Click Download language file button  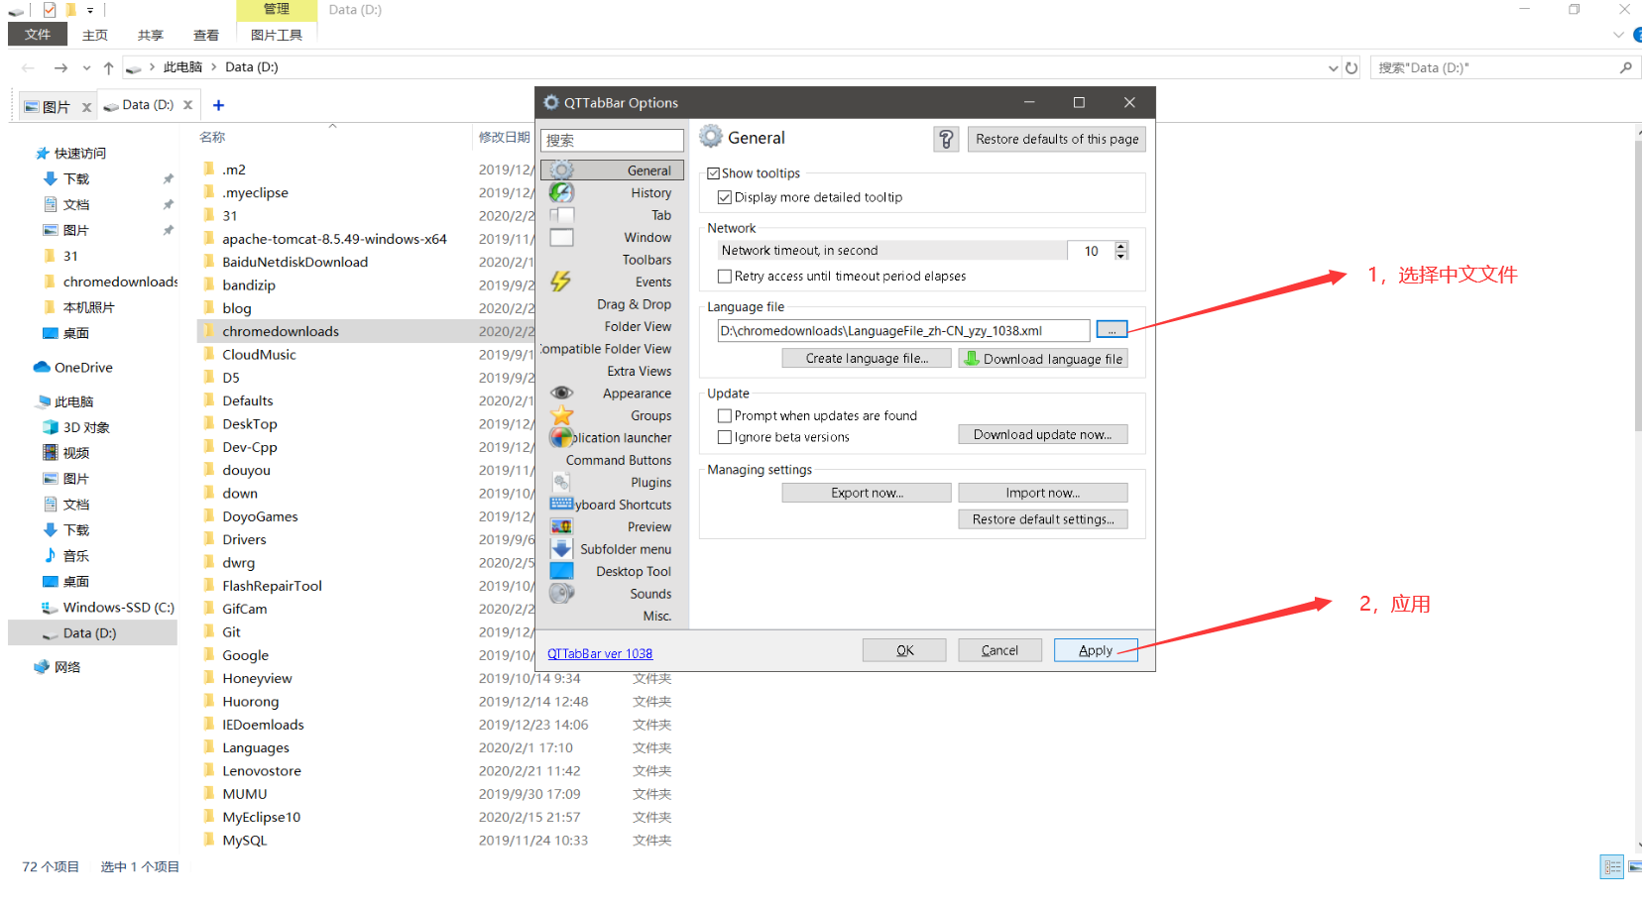[1043, 359]
